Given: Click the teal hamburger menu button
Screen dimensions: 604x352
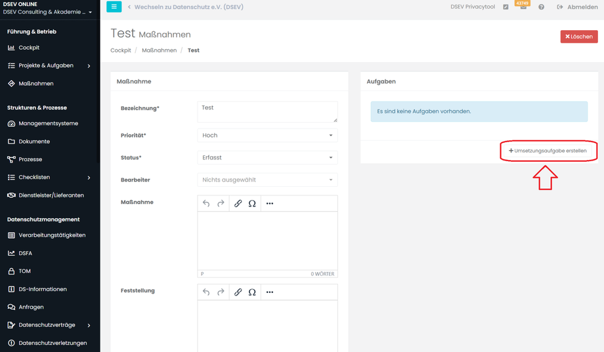Looking at the screenshot, I should tap(114, 7).
